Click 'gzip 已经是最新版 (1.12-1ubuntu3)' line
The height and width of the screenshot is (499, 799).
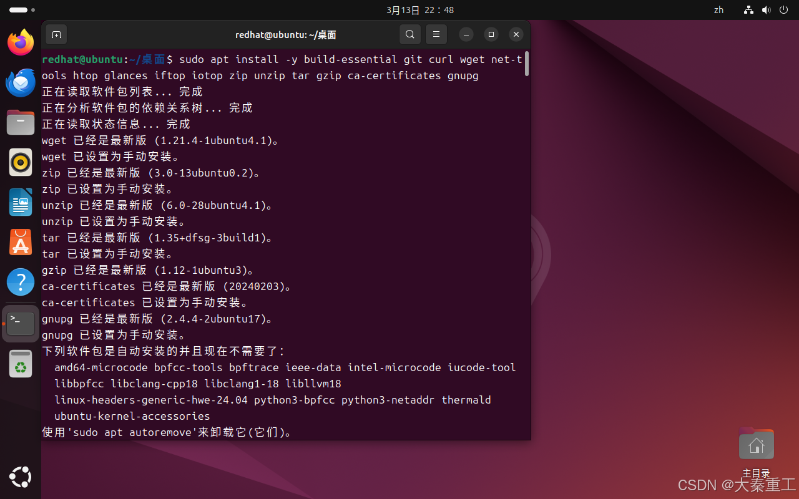click(x=148, y=270)
